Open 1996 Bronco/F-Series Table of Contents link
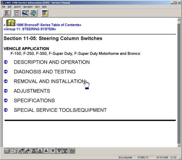 coord(49,25)
